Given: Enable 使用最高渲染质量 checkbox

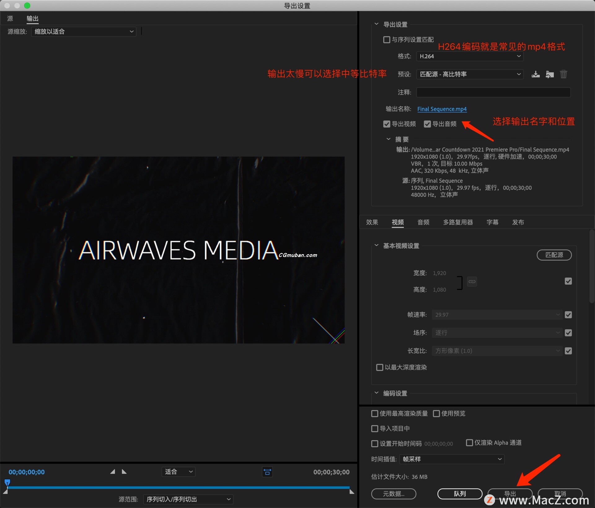Looking at the screenshot, I should 374,413.
